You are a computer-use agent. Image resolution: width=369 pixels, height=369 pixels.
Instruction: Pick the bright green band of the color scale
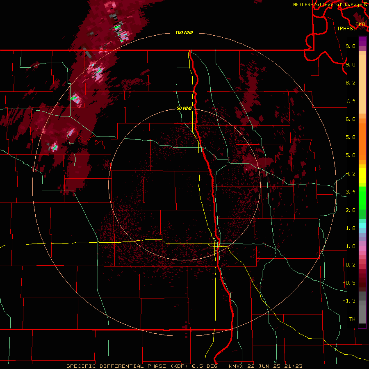pyautogui.click(x=362, y=198)
